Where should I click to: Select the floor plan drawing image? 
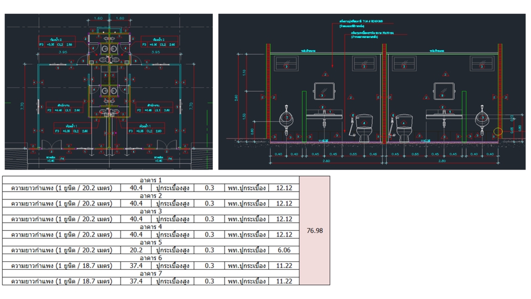point(108,91)
